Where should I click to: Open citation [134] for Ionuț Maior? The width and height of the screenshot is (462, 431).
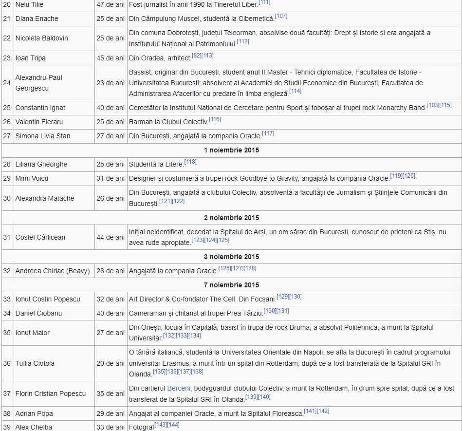pos(194,336)
